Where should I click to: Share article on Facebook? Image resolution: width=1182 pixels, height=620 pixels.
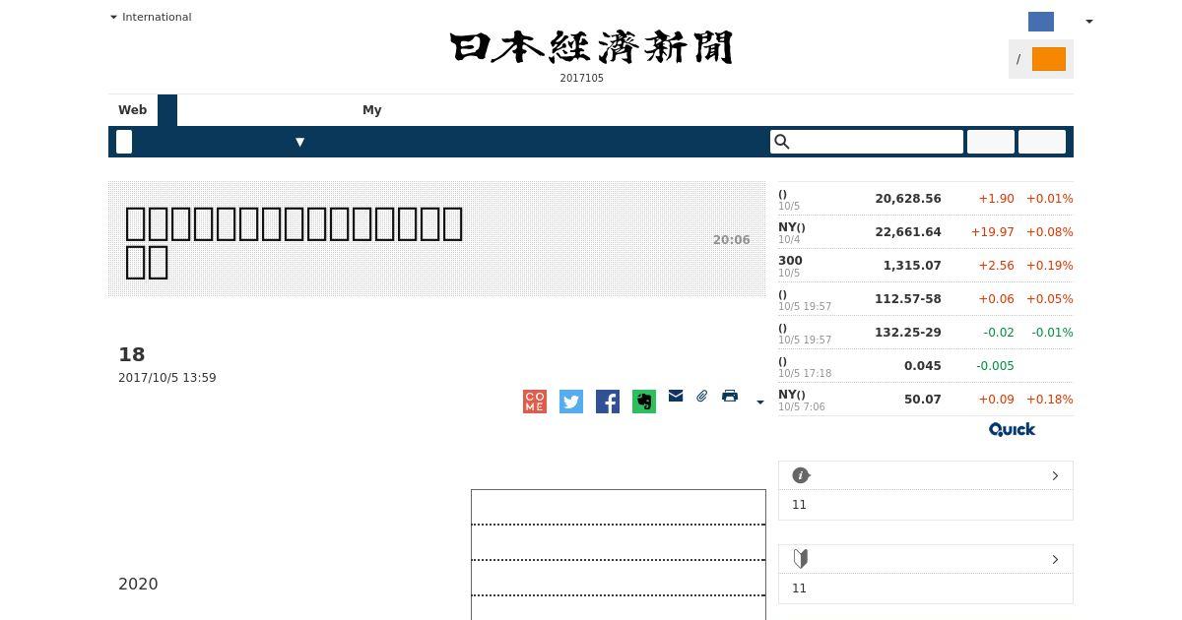pos(608,402)
